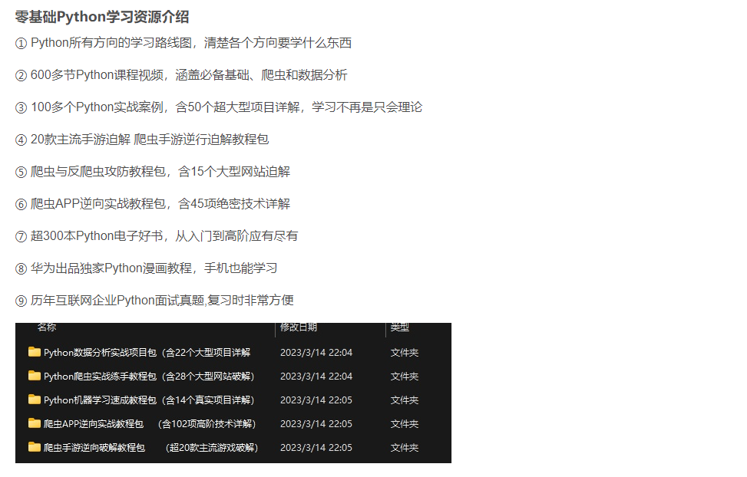
Task: Select line ⑥ 爬虫APP逆向实战教程包
Action: (x=153, y=204)
